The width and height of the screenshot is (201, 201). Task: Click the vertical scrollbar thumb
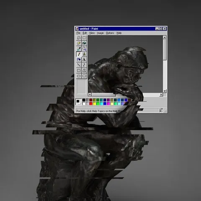point(165,50)
